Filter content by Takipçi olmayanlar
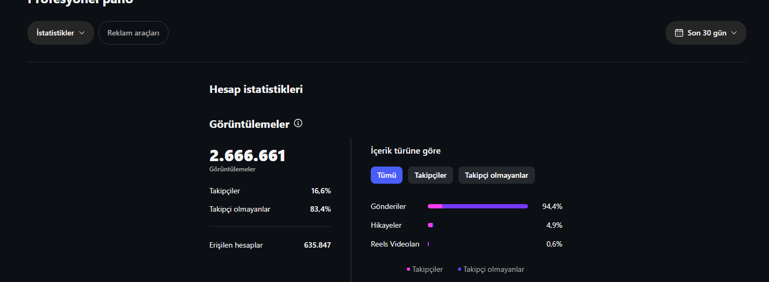 [x=497, y=175]
